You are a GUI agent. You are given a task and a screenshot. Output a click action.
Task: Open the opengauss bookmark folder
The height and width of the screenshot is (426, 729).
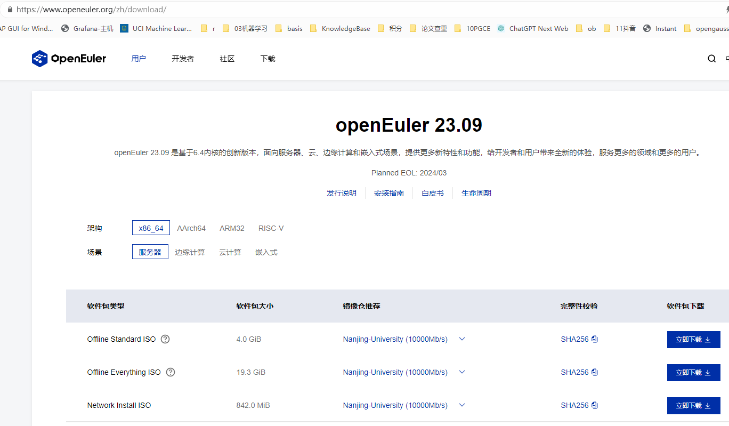tap(706, 29)
